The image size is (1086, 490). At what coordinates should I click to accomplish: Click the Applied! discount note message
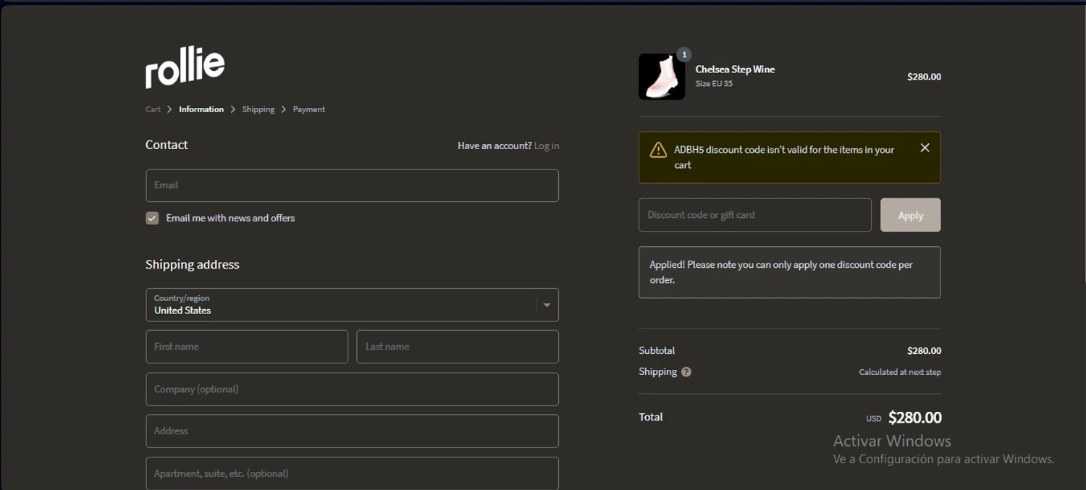[x=789, y=272]
